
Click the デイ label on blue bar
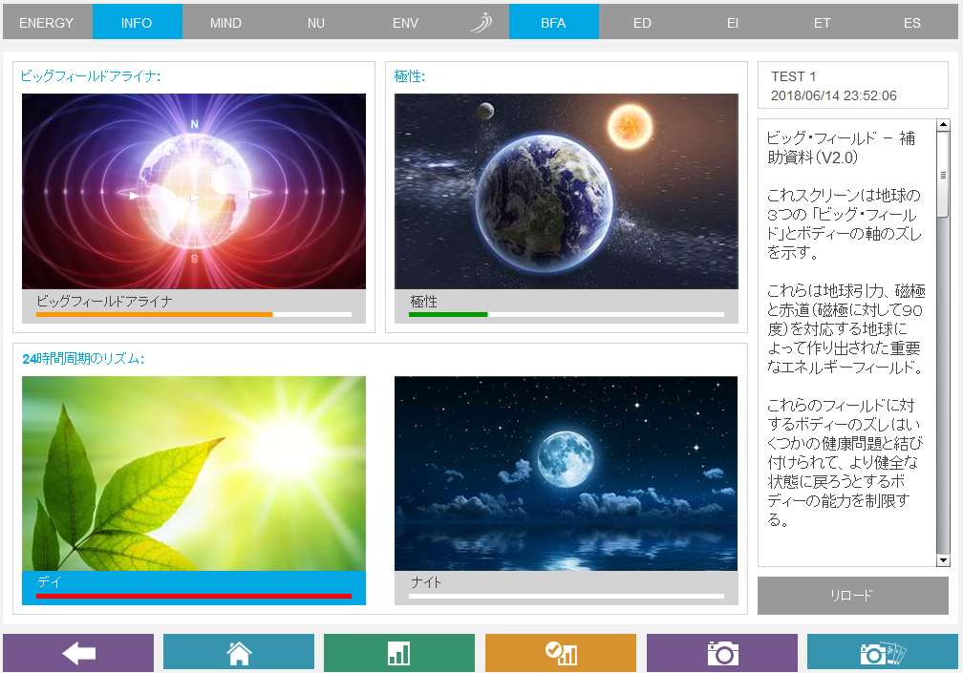[49, 581]
